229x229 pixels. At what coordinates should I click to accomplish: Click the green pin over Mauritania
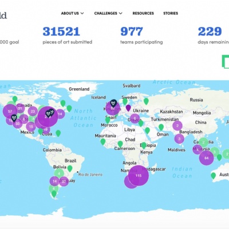click(103, 142)
